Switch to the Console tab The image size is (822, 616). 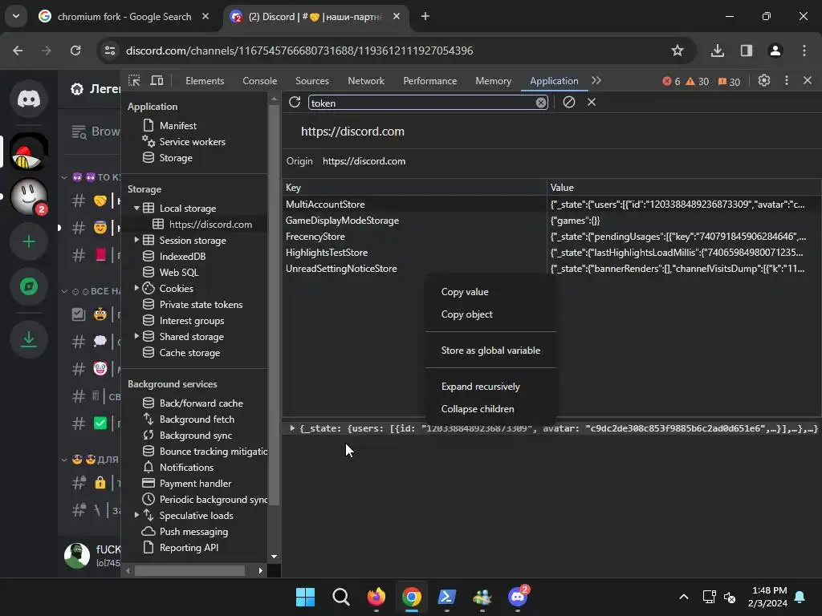point(259,81)
